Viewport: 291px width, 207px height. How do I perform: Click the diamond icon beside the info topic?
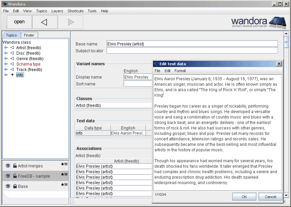(12, 75)
